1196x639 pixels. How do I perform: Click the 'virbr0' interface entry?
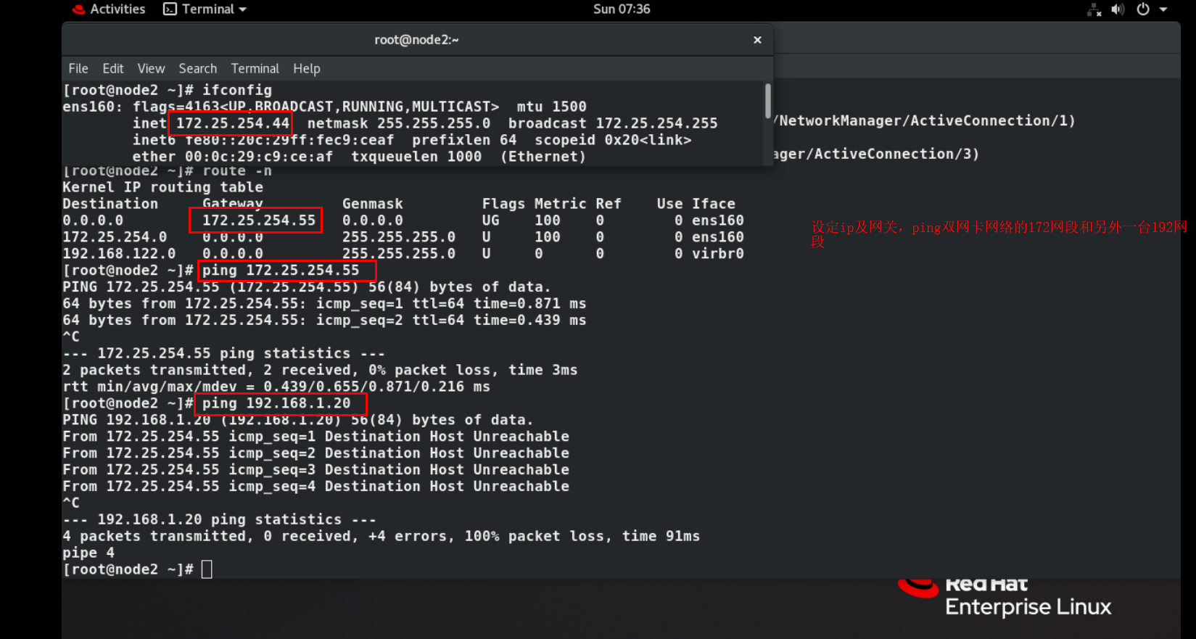[x=718, y=254]
